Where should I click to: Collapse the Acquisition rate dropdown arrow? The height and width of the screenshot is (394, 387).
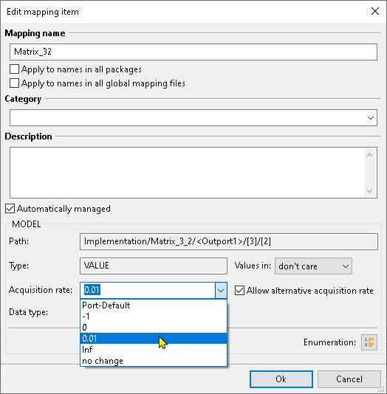221,291
